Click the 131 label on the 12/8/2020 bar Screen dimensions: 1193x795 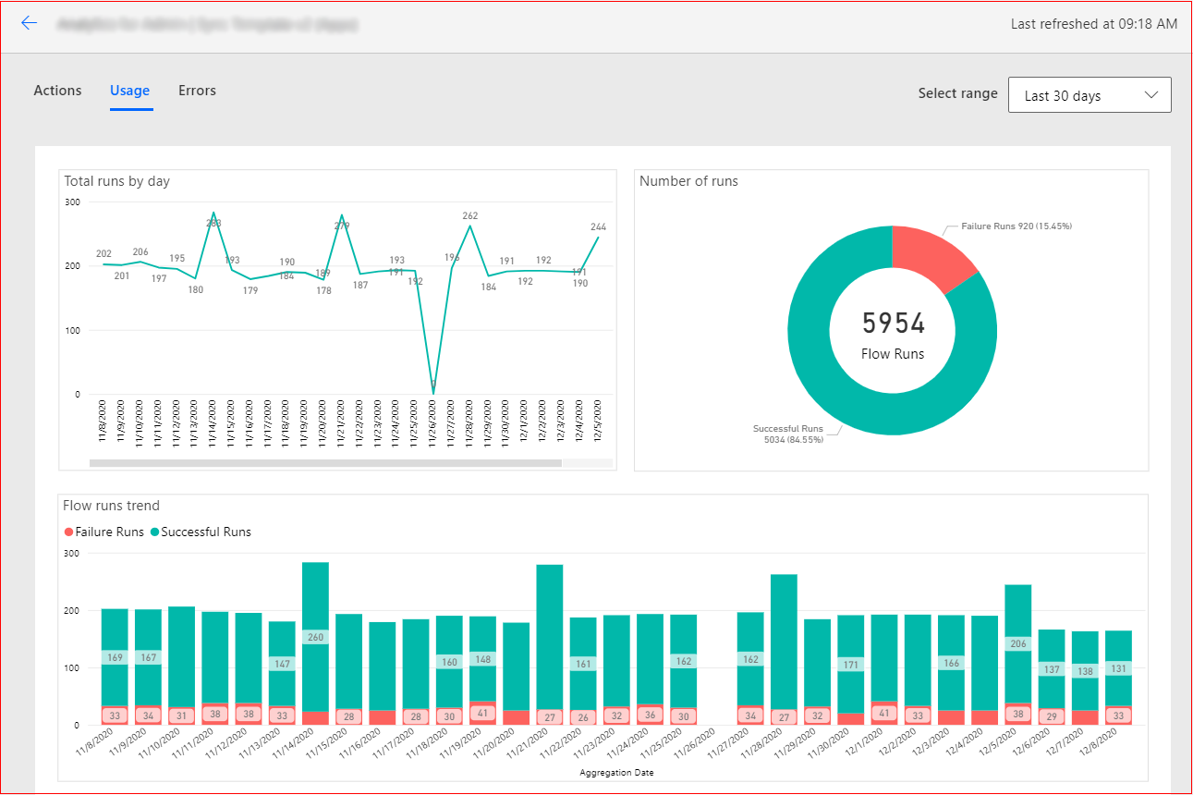(1118, 669)
